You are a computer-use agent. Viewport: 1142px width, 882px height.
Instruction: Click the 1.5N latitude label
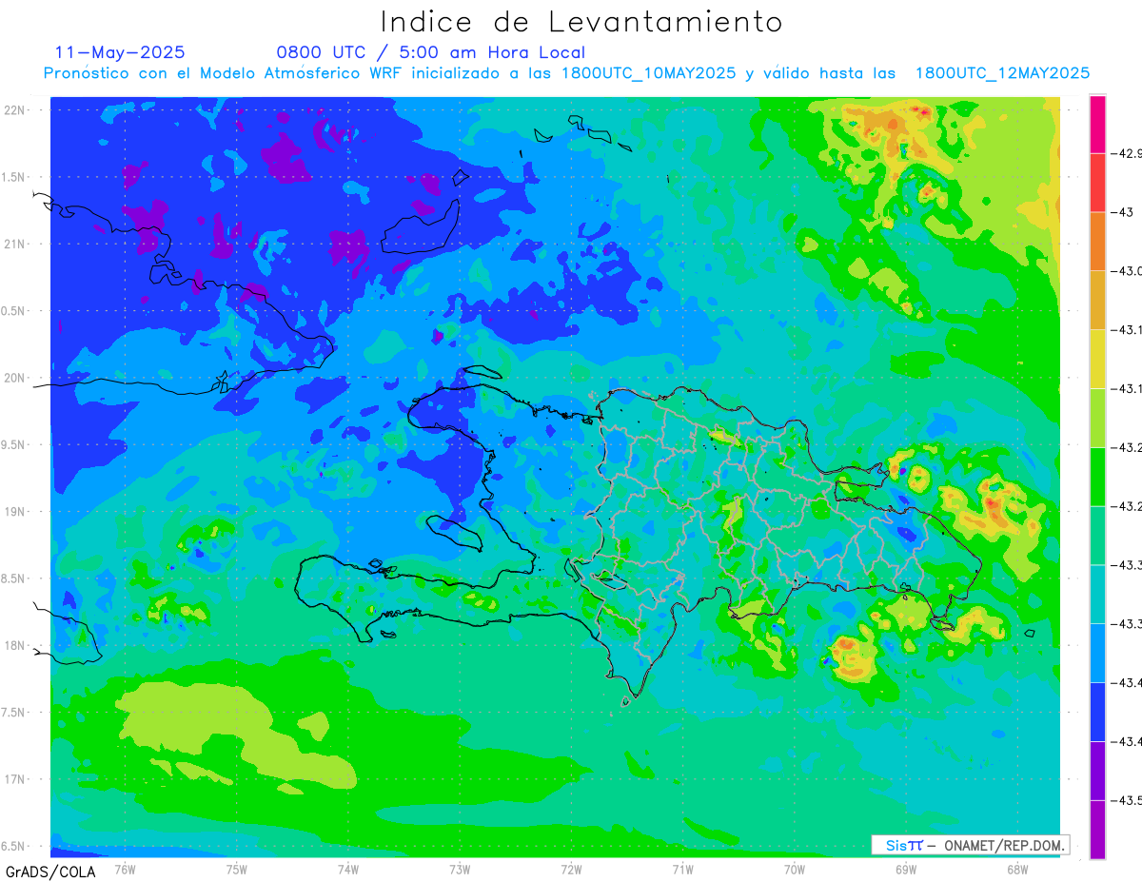coord(13,177)
